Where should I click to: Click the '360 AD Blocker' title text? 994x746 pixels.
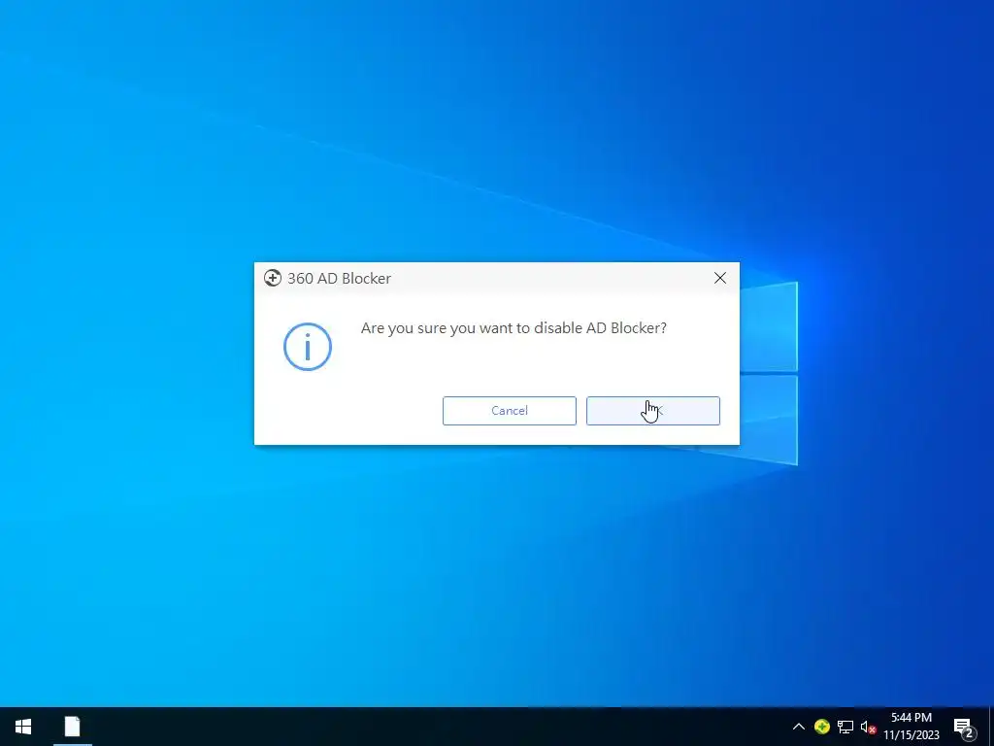[339, 279]
